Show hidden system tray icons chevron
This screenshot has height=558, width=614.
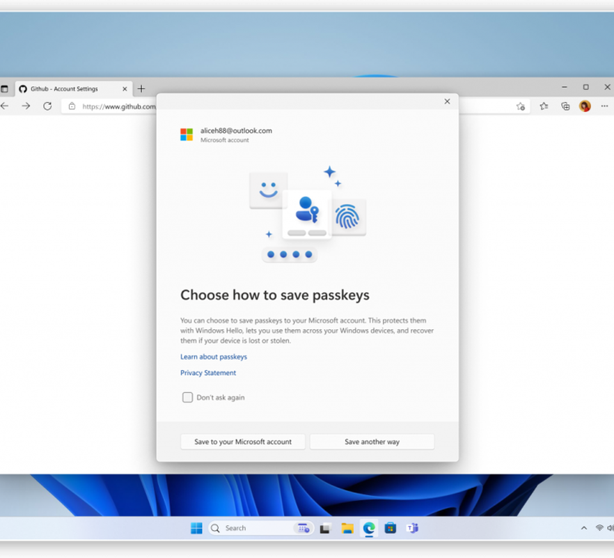click(x=583, y=528)
